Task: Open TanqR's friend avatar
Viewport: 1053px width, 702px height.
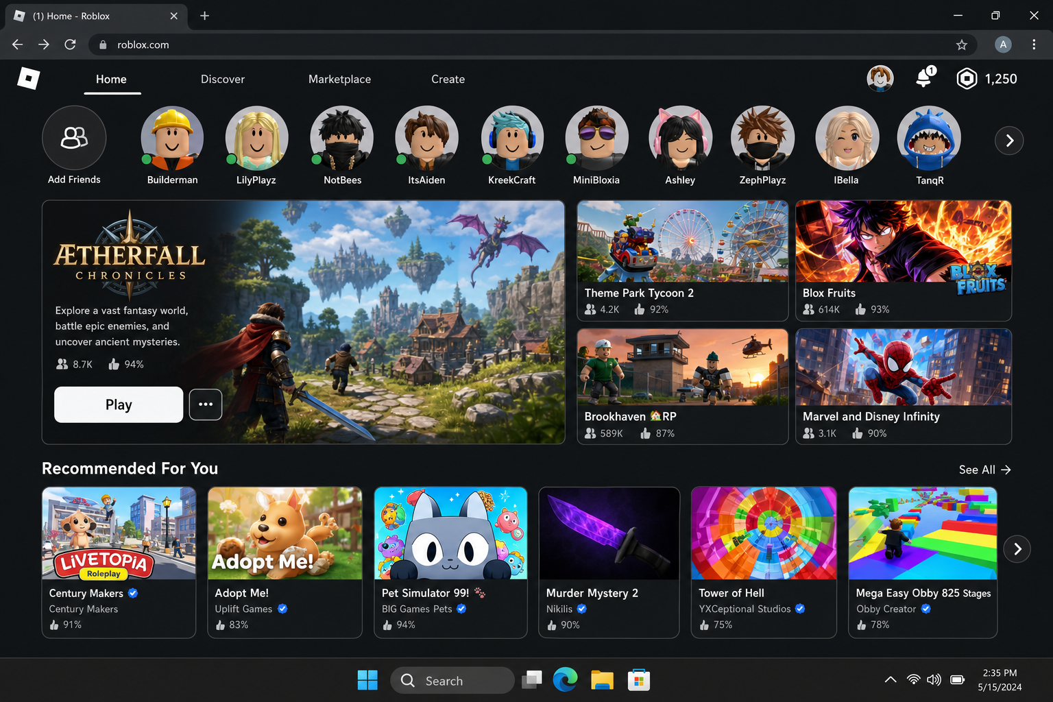Action: (x=929, y=138)
